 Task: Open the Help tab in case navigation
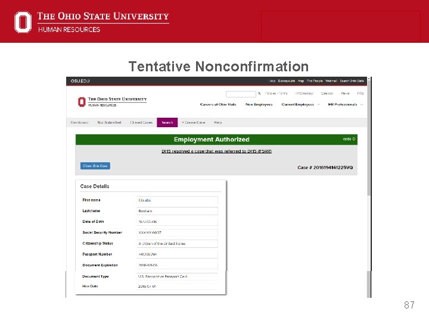click(x=218, y=122)
